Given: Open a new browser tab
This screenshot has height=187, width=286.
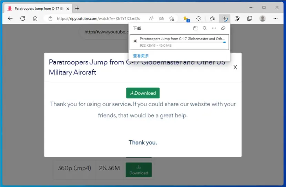Looking at the screenshot, I should pyautogui.click(x=77, y=8).
